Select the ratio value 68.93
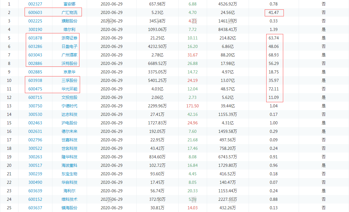Viewport: 349px width, 212px height. point(273,55)
